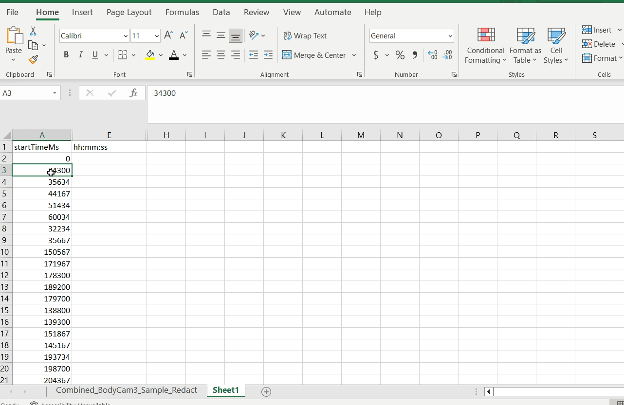Click the Merge & Center button
Viewport: 624px width, 405px height.
[314, 55]
